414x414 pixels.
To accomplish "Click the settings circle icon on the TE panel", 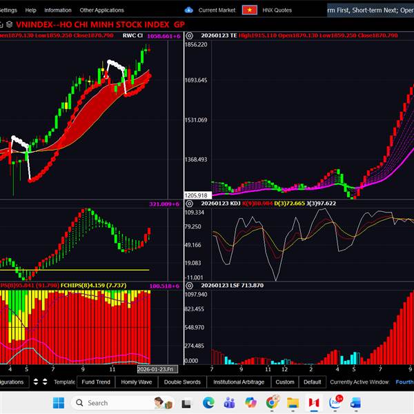I will 189,34.
